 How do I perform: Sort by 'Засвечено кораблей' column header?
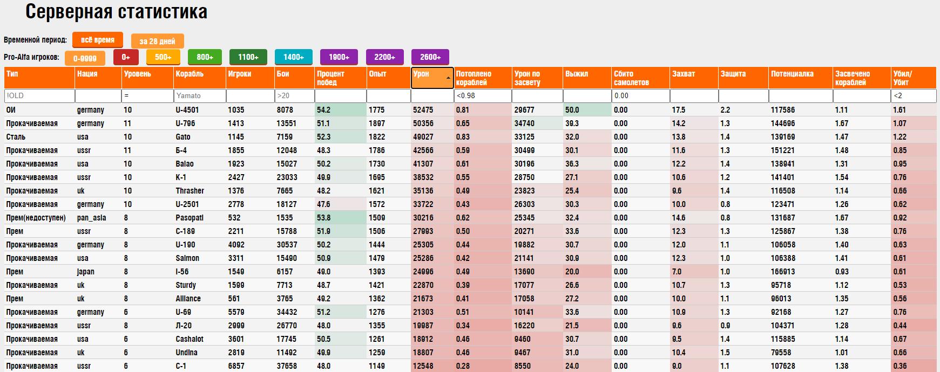[862, 78]
